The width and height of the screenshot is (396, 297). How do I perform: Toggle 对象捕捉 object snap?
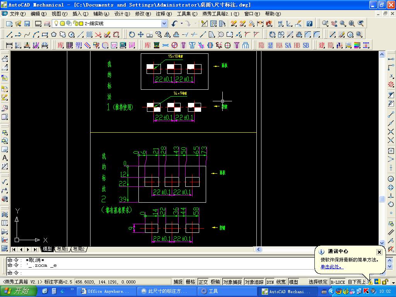click(x=232, y=282)
